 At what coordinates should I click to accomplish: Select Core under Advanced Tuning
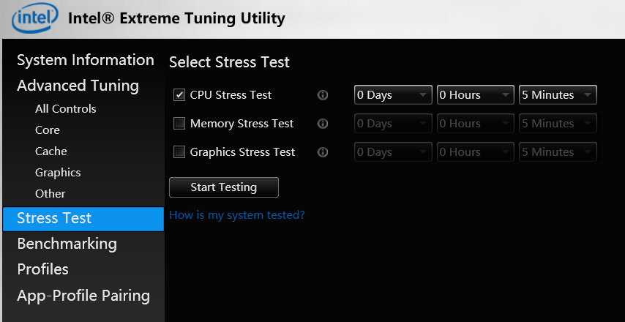[x=48, y=130]
